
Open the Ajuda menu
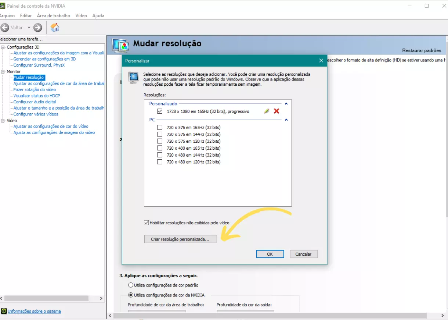98,15
